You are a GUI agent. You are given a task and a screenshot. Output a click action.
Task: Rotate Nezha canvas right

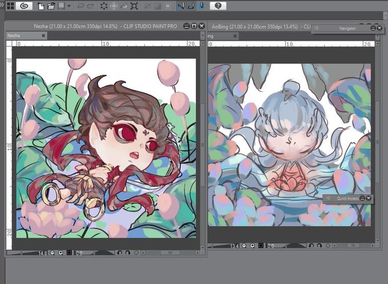coord(128,253)
